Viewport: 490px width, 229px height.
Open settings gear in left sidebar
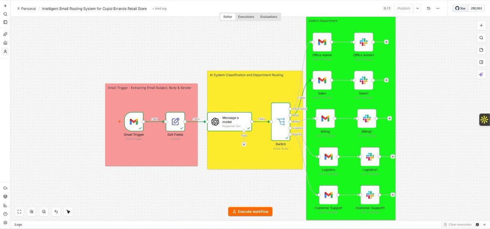click(5, 223)
